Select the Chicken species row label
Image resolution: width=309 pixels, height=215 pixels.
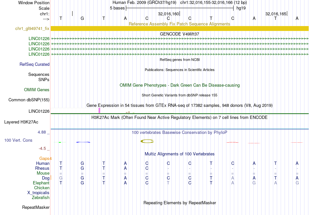coord(42,188)
